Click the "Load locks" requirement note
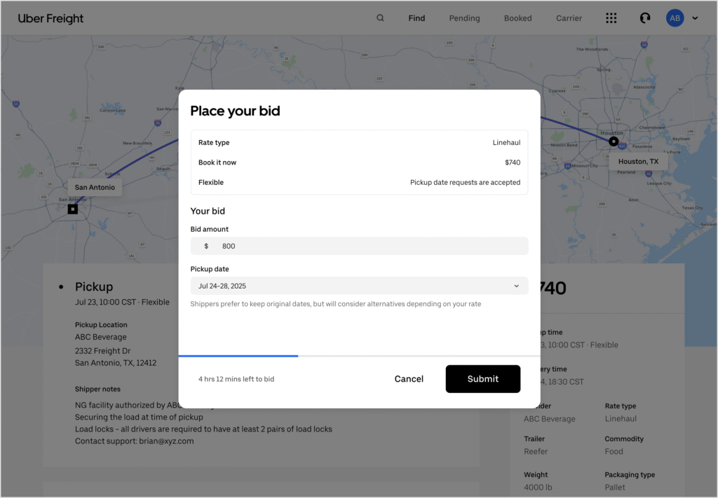This screenshot has height=498, width=718. coord(203,429)
